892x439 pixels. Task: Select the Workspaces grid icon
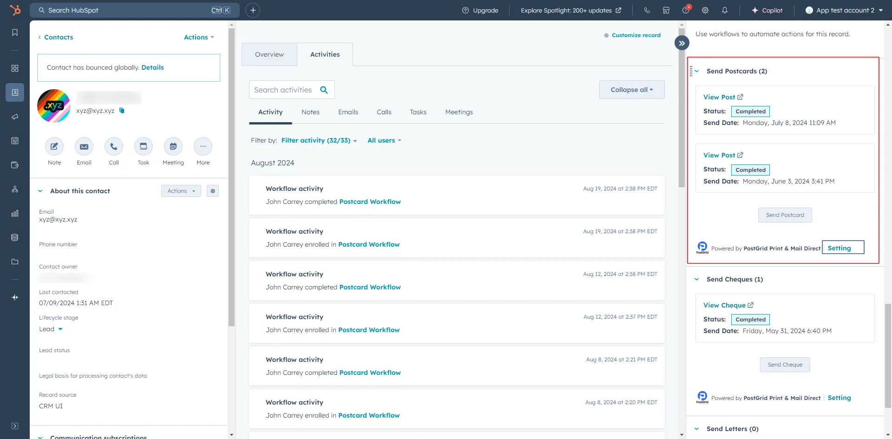tap(14, 68)
